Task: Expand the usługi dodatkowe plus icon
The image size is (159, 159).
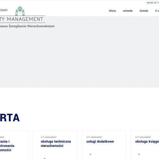Action: point(90,154)
